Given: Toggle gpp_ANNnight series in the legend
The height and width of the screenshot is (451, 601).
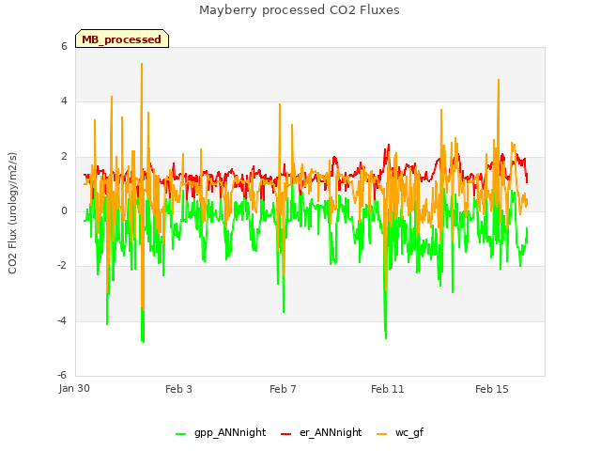Looking at the screenshot, I should coord(221,433).
